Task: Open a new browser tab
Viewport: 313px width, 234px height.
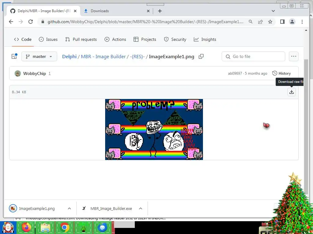Action: [160, 11]
